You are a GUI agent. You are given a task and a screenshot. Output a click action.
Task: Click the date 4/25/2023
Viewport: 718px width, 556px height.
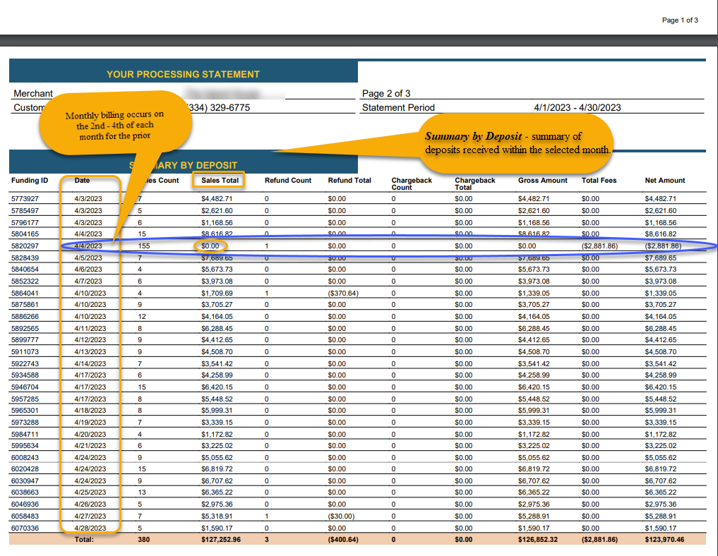coord(90,492)
